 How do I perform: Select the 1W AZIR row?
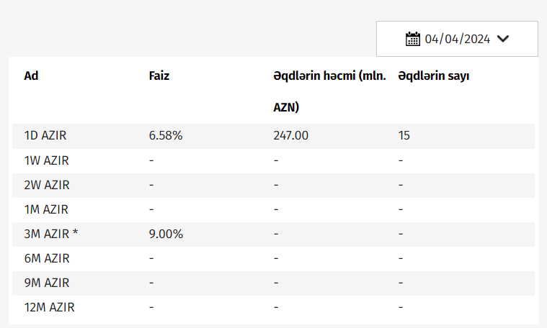tap(46, 160)
